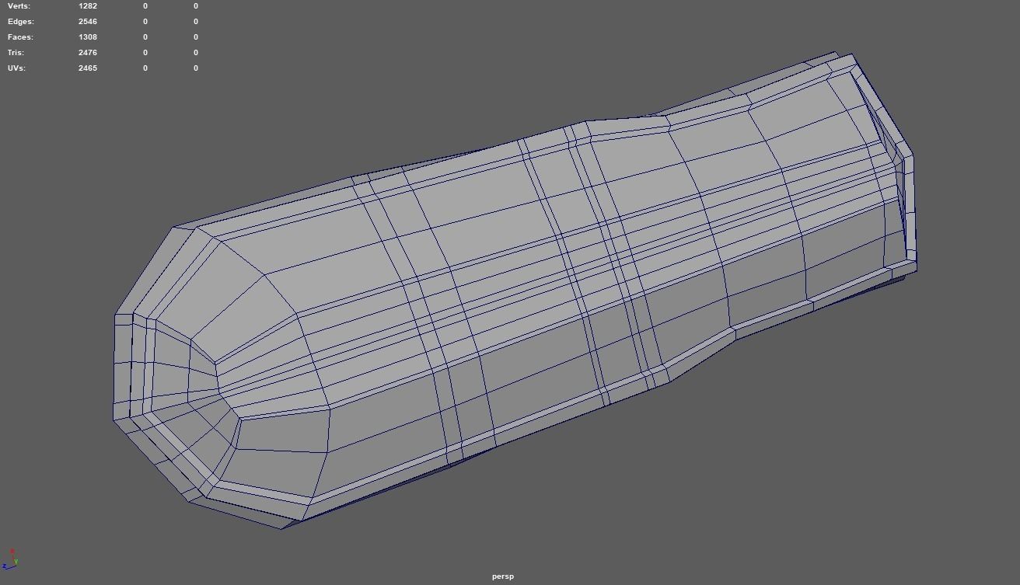
Task: Click the Tris count value 2476
Action: pos(88,53)
